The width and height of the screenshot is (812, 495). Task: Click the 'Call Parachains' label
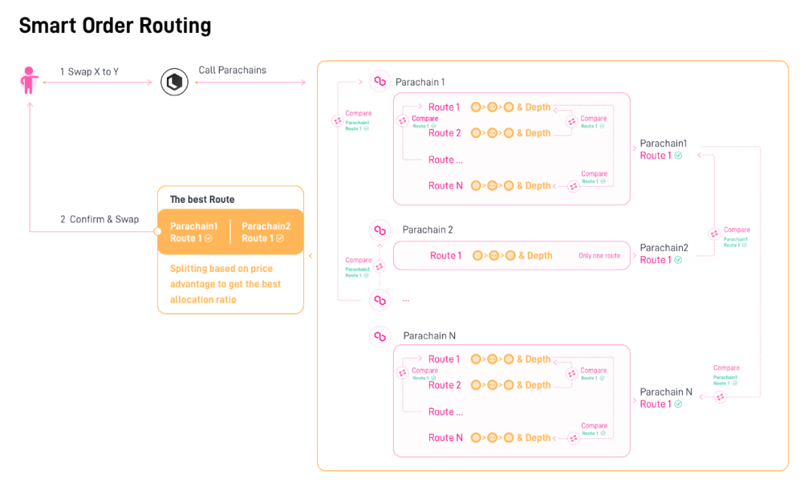(232, 71)
